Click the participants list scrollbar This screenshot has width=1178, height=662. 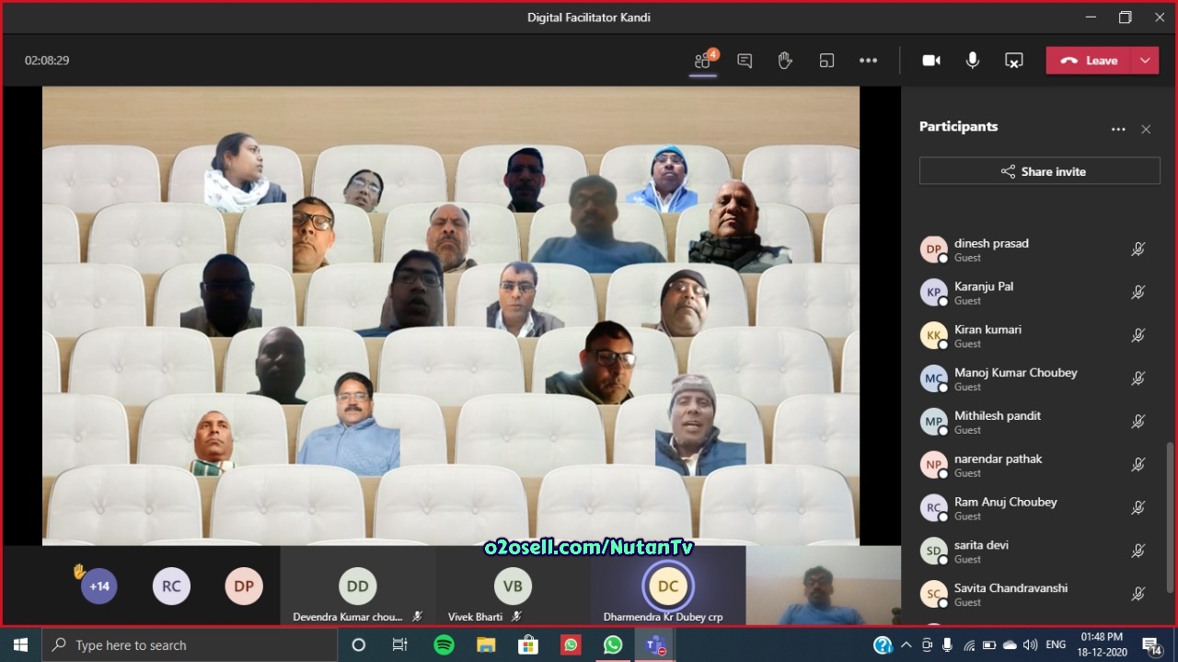[x=1170, y=516]
